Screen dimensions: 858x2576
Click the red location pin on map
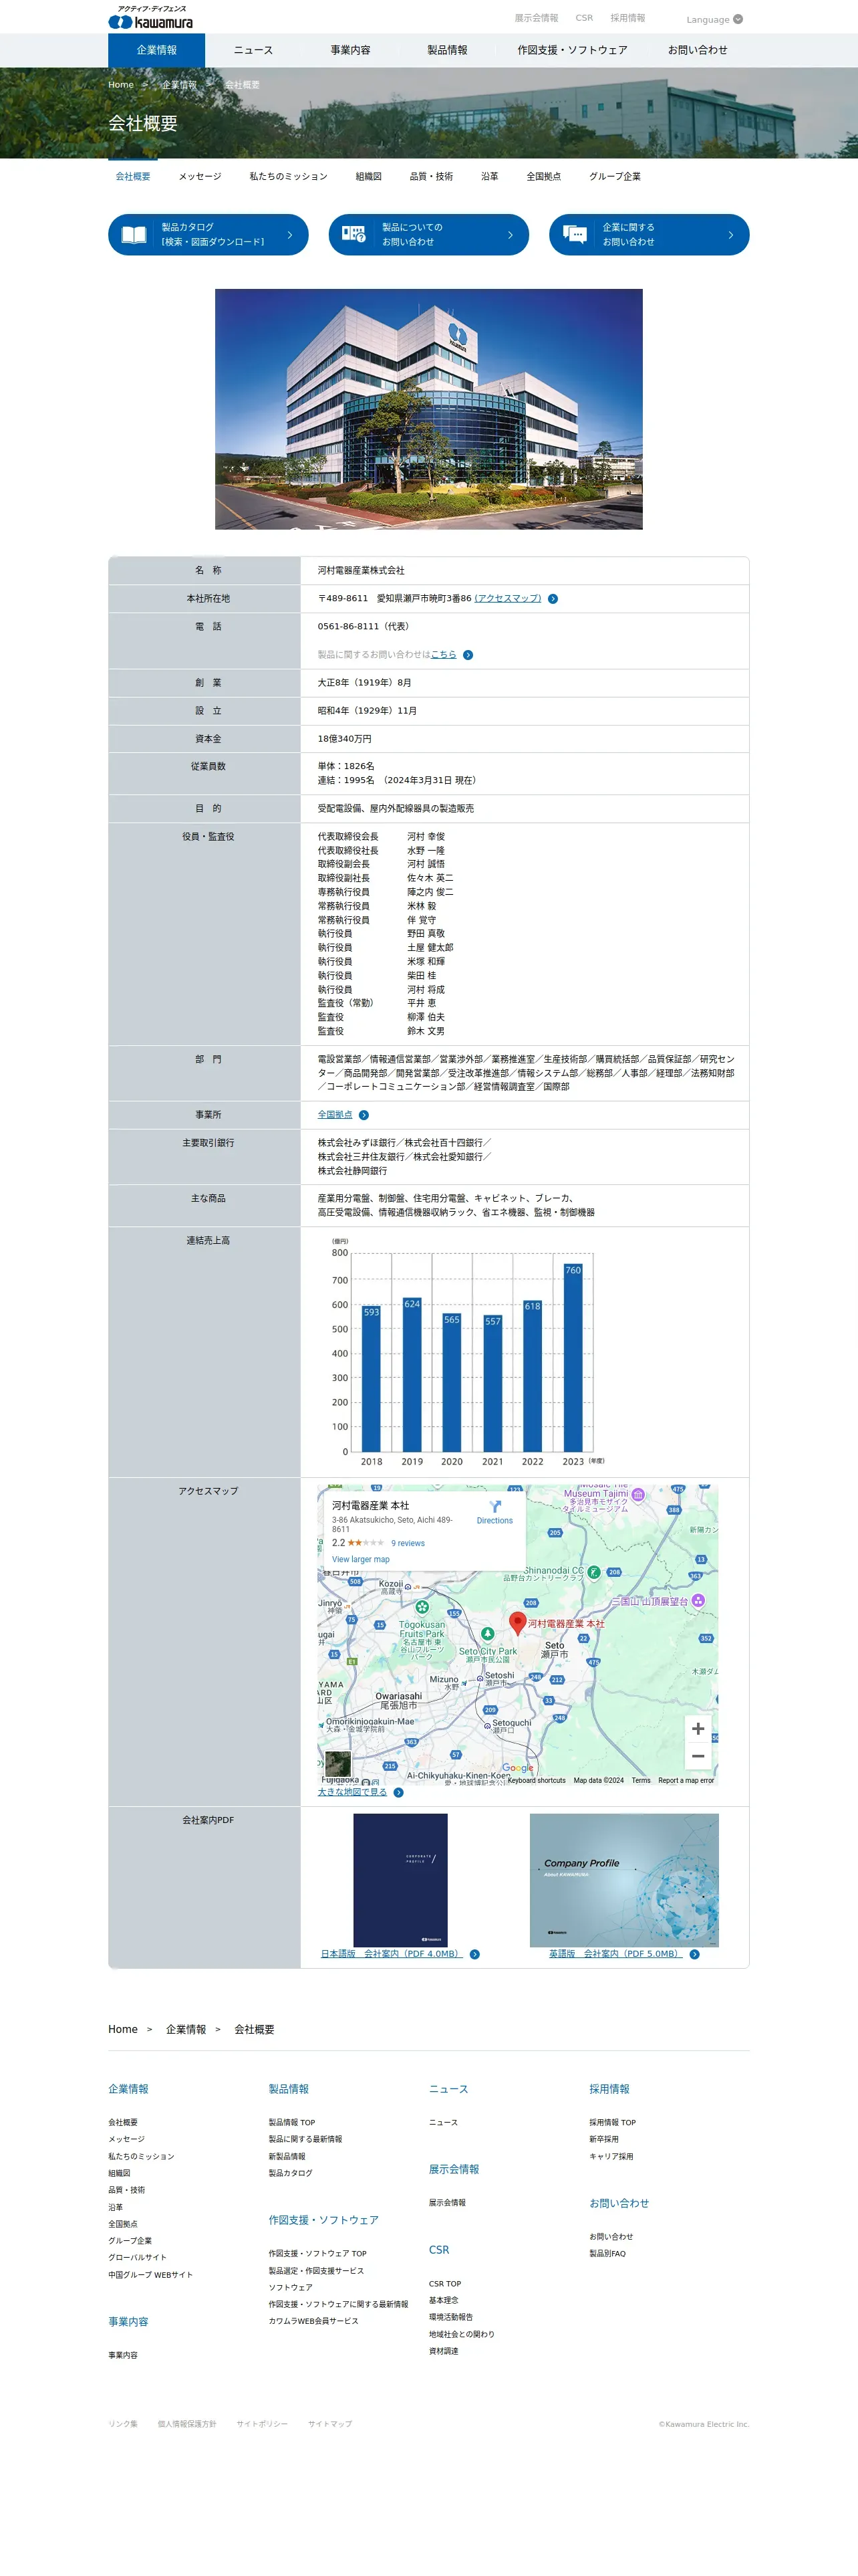point(517,1623)
